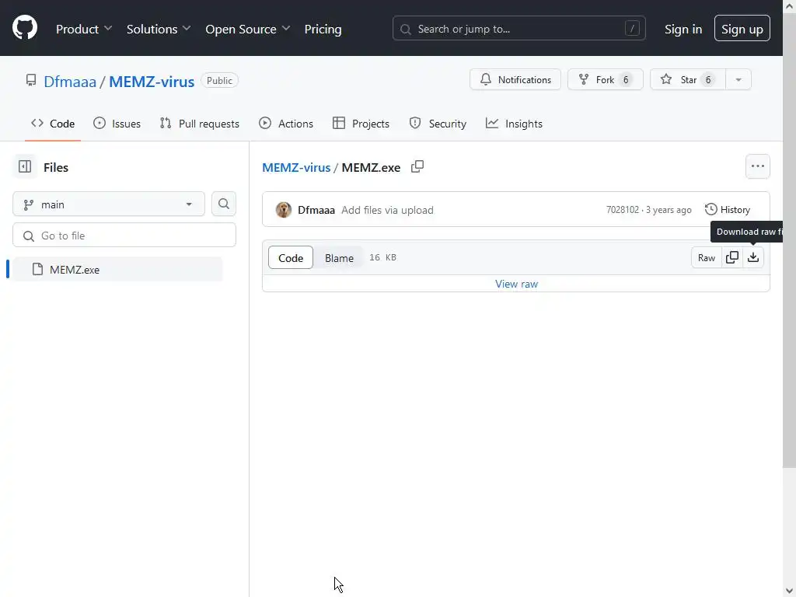Click the Dfmaaa author avatar
The height and width of the screenshot is (597, 796).
click(284, 210)
